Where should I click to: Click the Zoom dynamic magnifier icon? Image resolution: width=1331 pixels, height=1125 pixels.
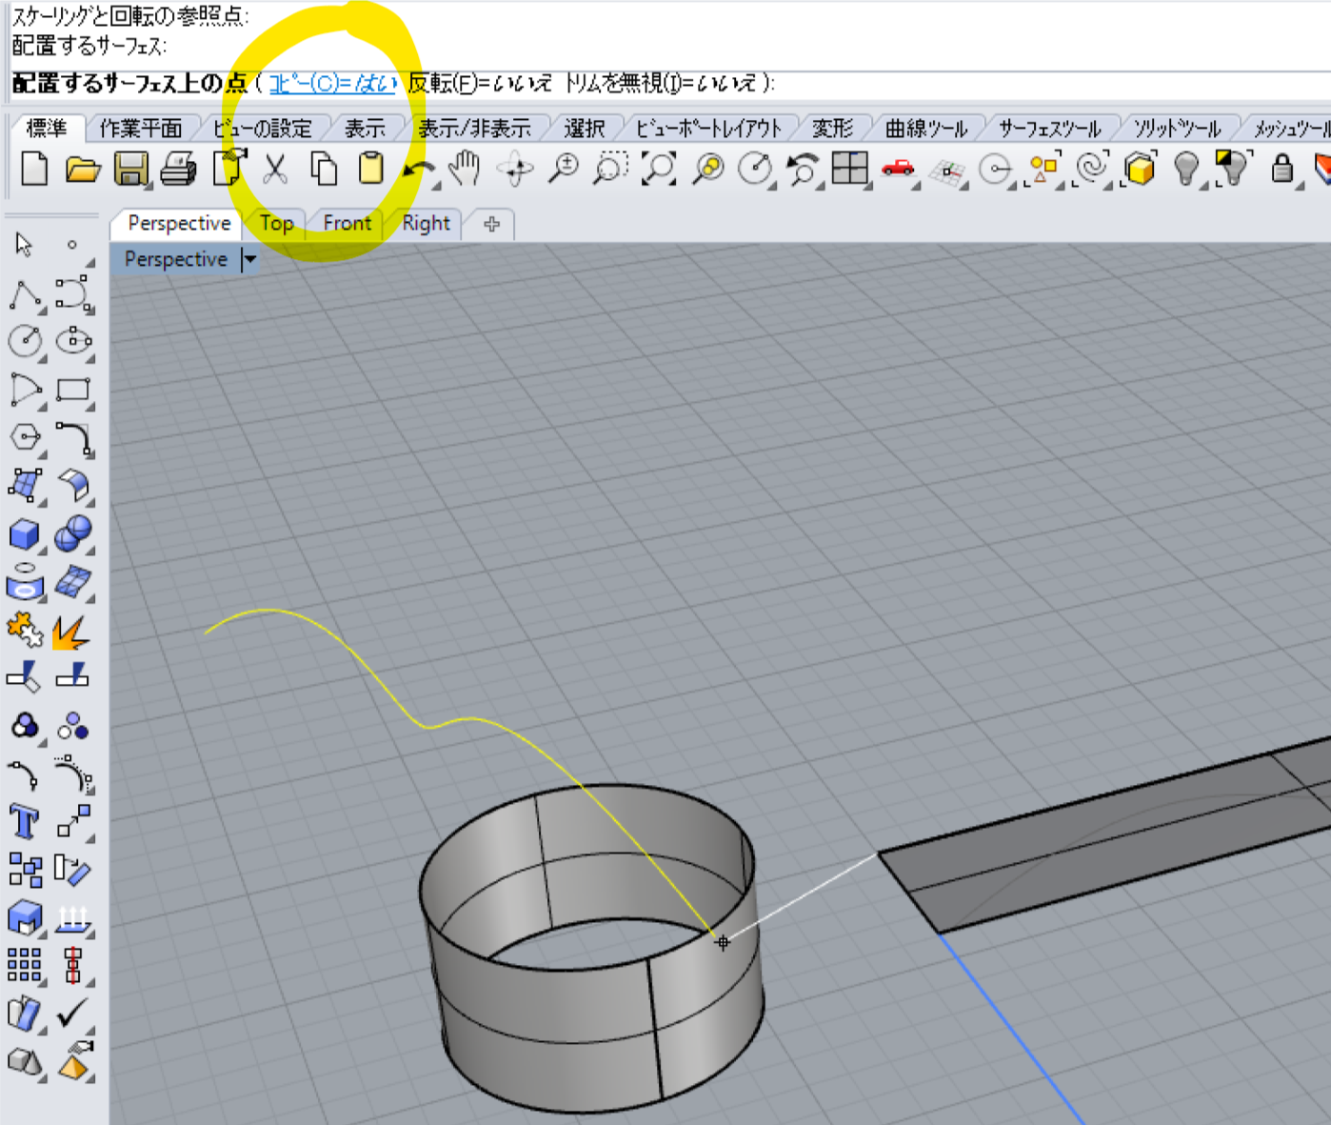click(x=565, y=169)
